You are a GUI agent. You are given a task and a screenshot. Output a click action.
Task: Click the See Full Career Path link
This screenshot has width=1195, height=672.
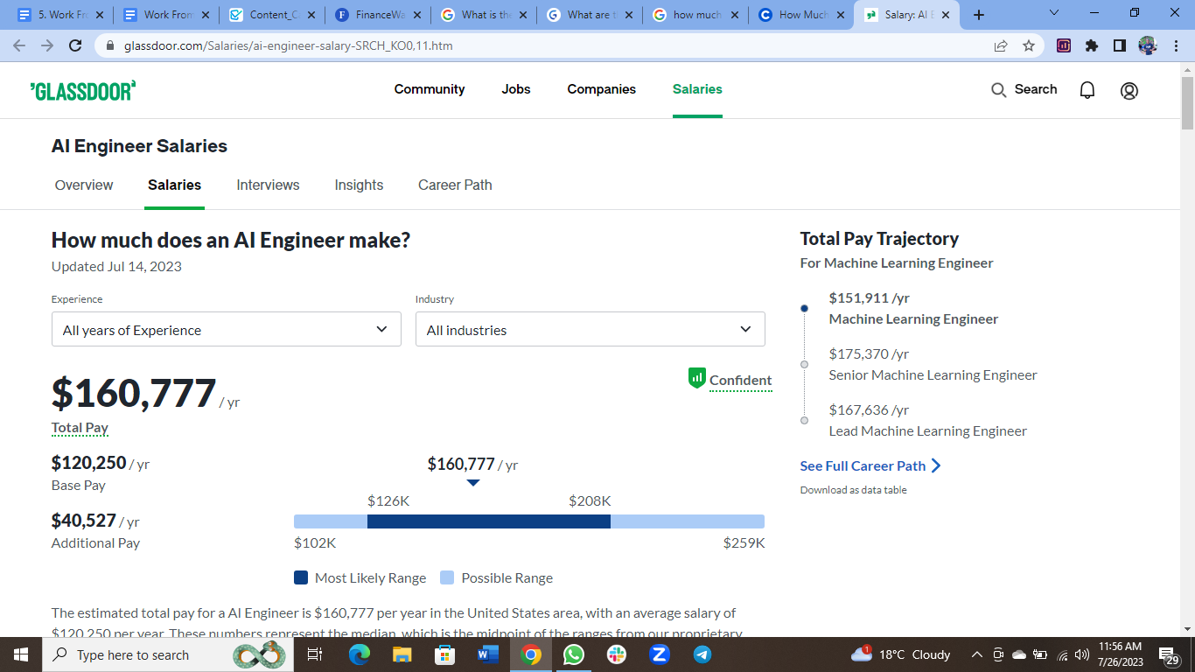863,465
